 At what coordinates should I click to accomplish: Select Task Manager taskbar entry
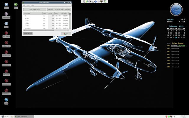24,117
